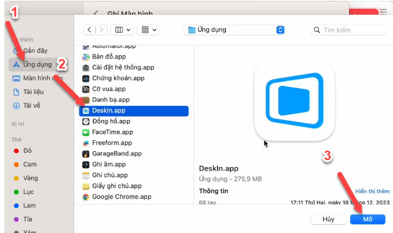Select Danh bạ.app in the list
The image size is (393, 233).
pyautogui.click(x=134, y=100)
